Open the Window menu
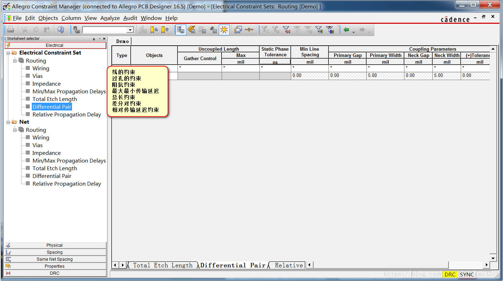Image resolution: width=503 pixels, height=281 pixels. click(x=151, y=18)
